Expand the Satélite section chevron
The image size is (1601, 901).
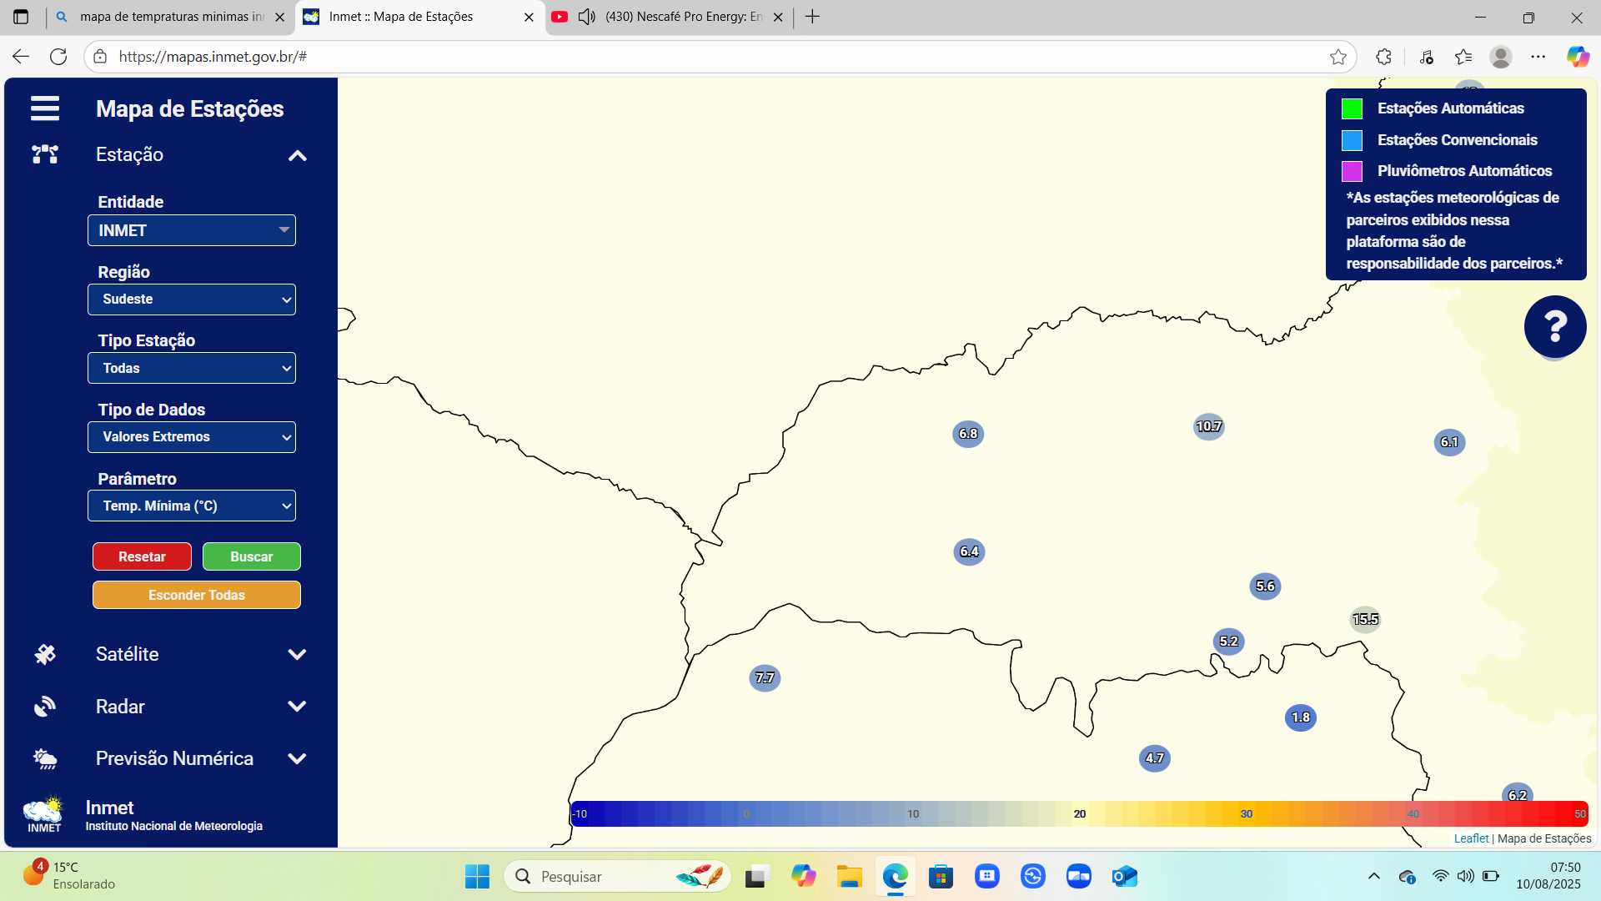pyautogui.click(x=297, y=655)
